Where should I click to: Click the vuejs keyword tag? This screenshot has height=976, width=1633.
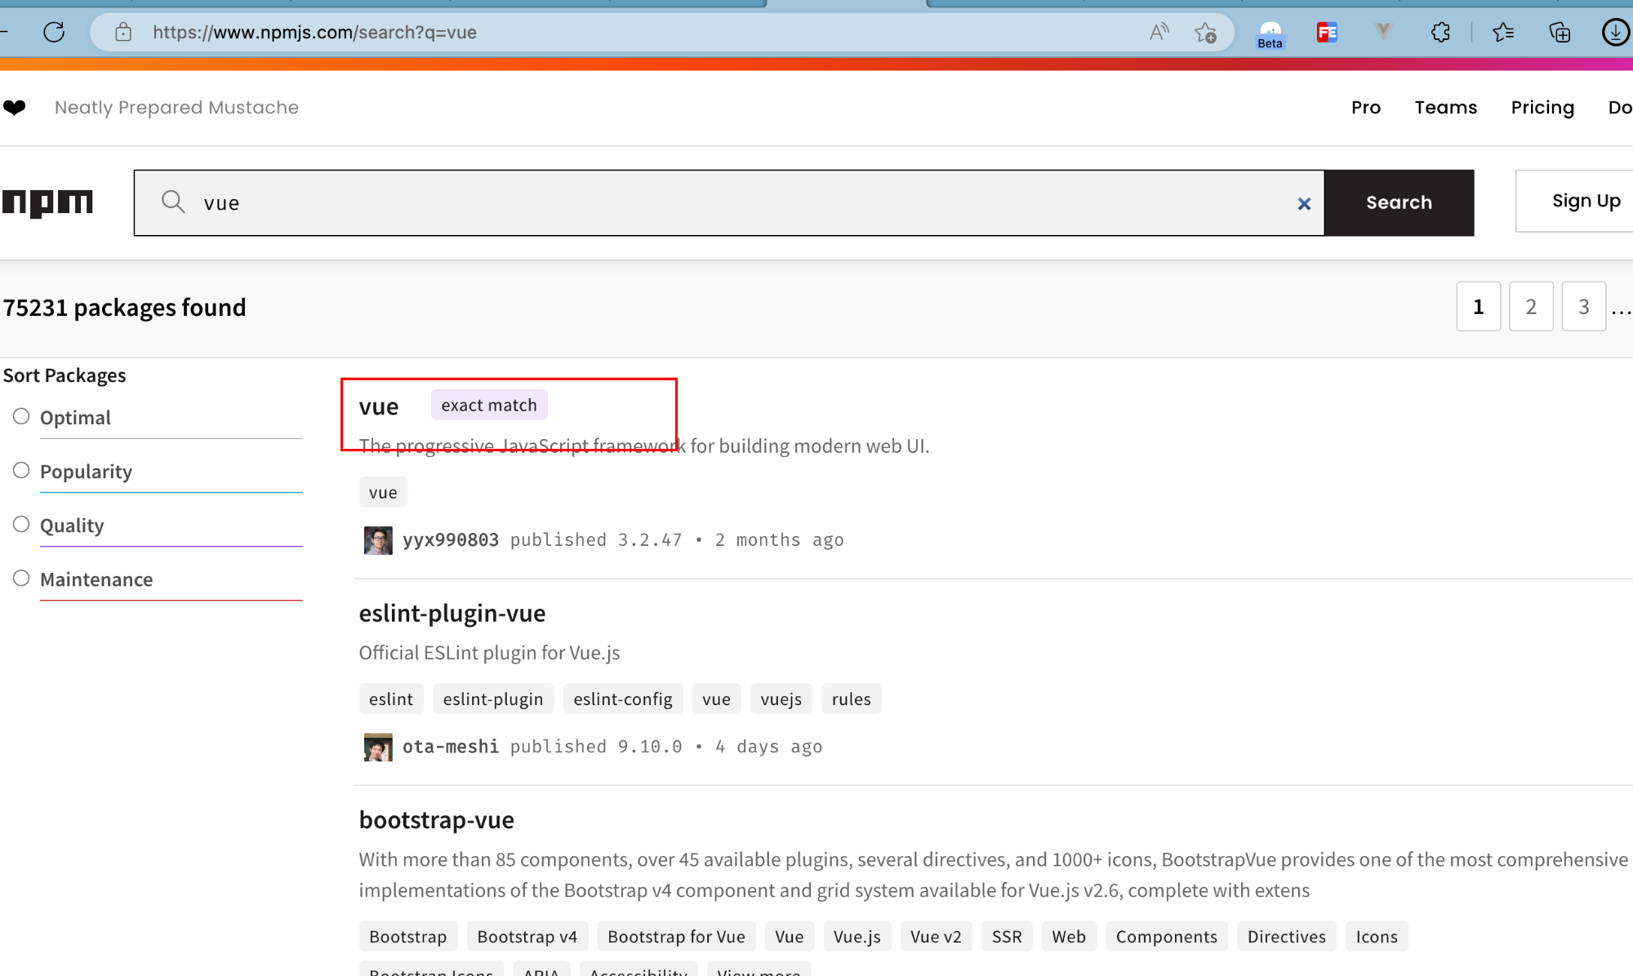point(781,699)
